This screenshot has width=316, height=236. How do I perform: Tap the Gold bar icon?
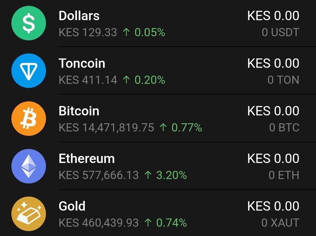pos(29,214)
